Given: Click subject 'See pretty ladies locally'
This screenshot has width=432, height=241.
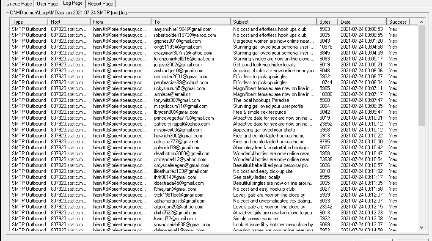Looking at the screenshot, I should point(256,178).
